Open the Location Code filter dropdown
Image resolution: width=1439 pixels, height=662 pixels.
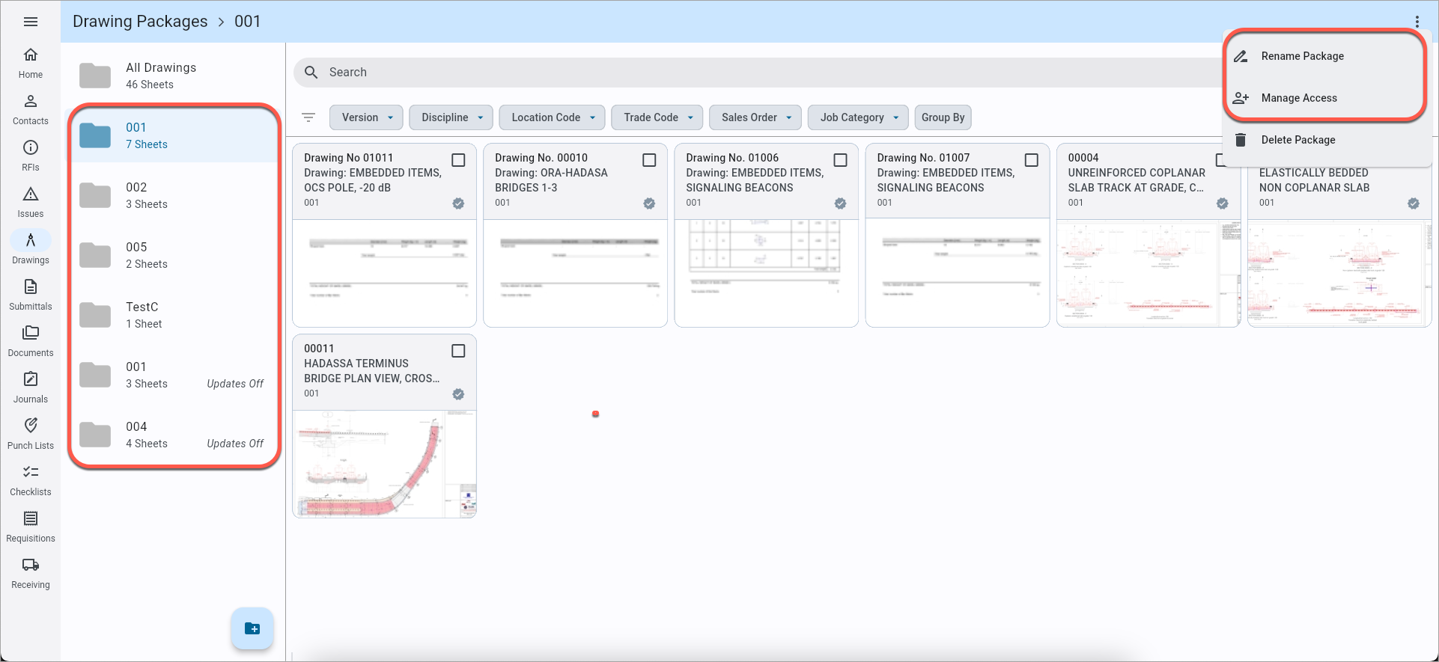553,117
